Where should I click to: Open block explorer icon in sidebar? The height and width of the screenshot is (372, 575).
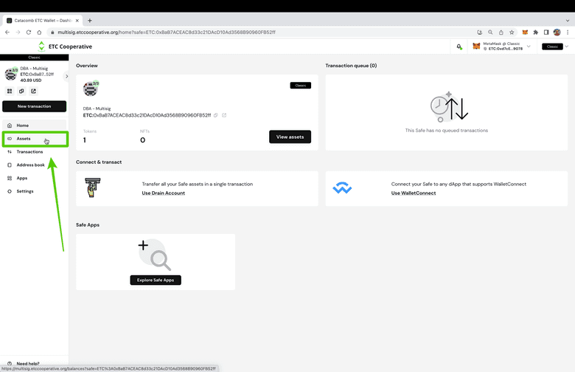coord(33,92)
